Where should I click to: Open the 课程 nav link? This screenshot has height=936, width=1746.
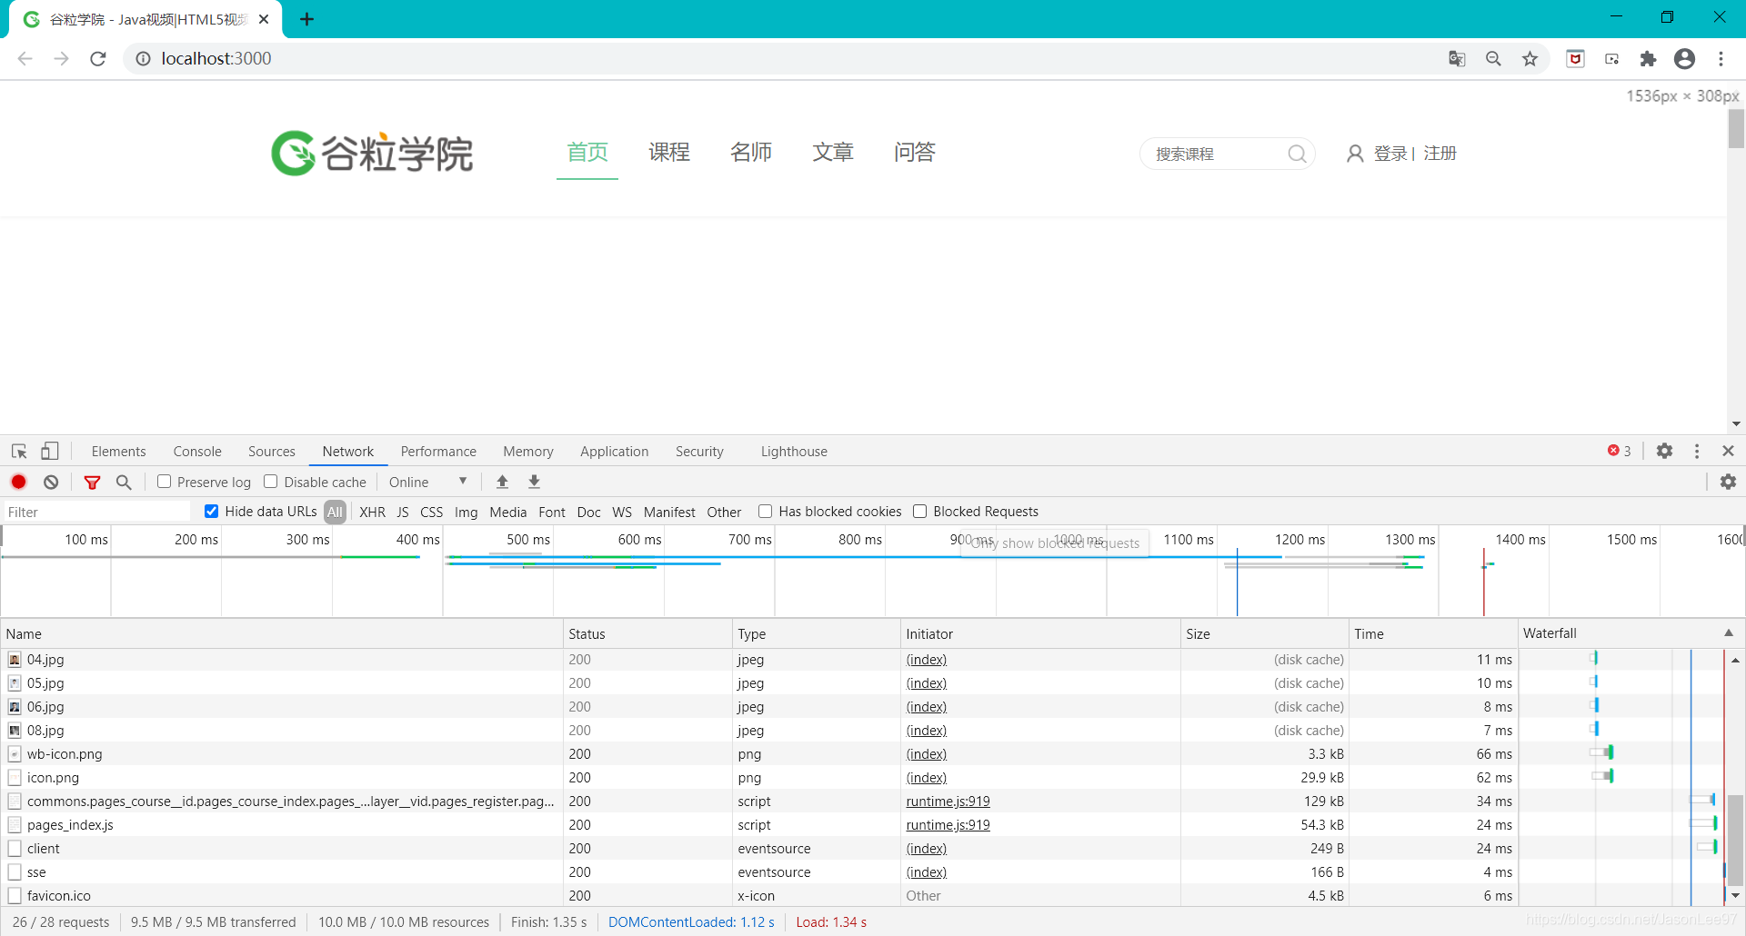coord(669,152)
